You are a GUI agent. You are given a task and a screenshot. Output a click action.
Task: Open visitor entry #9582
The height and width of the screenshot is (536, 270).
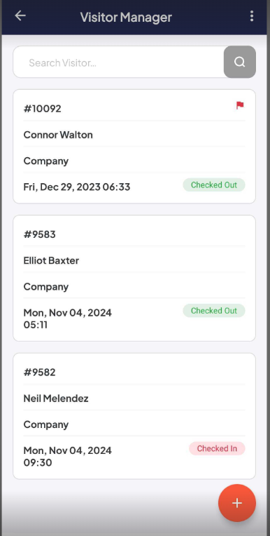[x=134, y=416]
